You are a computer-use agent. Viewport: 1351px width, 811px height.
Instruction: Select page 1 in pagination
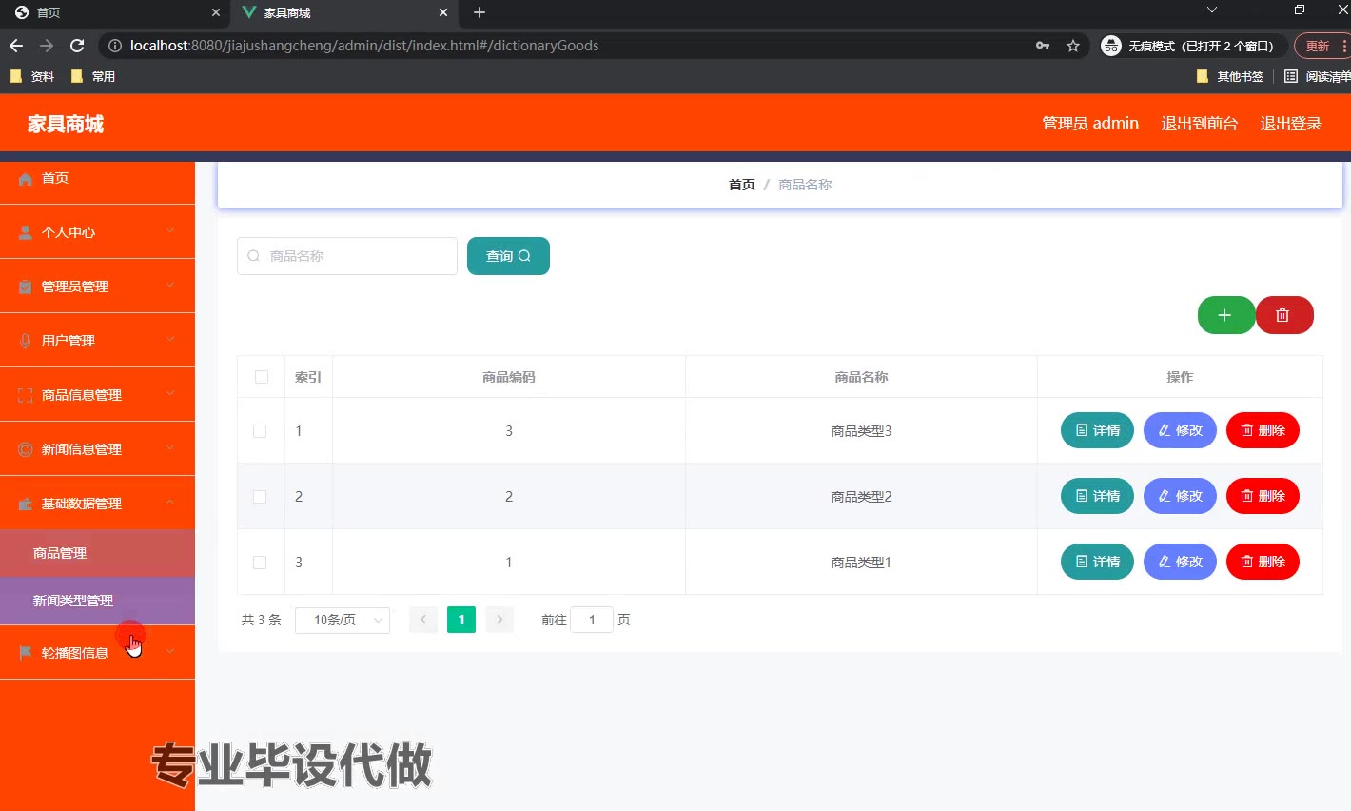click(x=461, y=620)
